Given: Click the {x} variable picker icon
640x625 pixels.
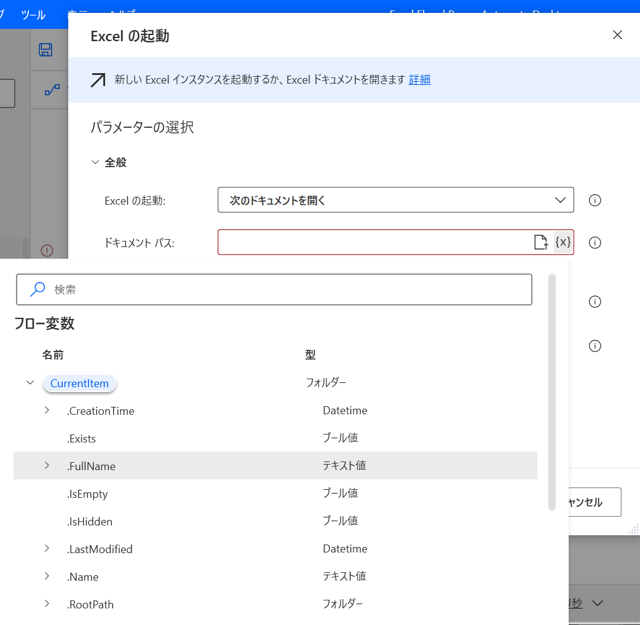Looking at the screenshot, I should pos(563,242).
